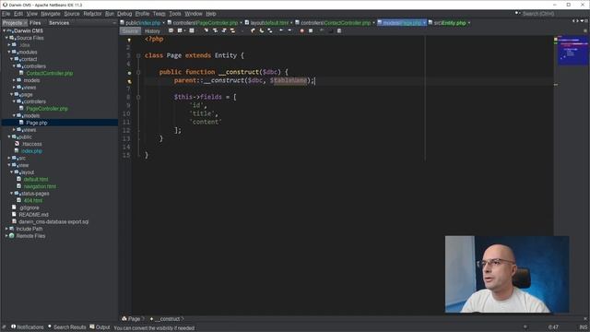Switch to the Files tab

point(35,23)
